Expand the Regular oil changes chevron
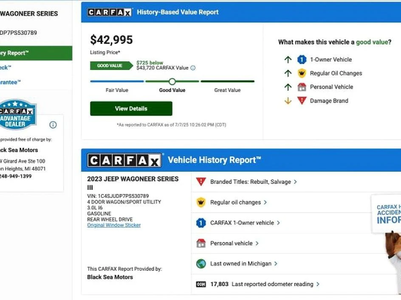The width and height of the screenshot is (401, 300). (x=265, y=202)
